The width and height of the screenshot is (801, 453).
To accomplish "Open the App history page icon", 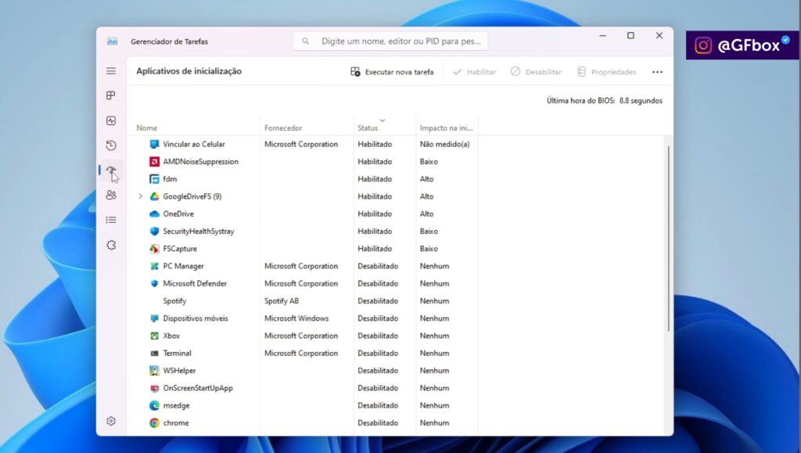I will (x=111, y=146).
